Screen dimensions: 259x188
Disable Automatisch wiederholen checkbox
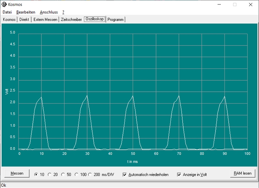click(125, 175)
